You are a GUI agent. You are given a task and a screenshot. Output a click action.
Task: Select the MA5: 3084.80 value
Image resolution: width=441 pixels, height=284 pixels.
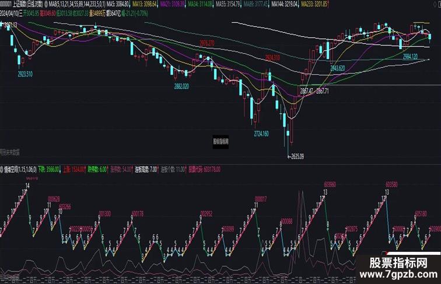[117, 5]
